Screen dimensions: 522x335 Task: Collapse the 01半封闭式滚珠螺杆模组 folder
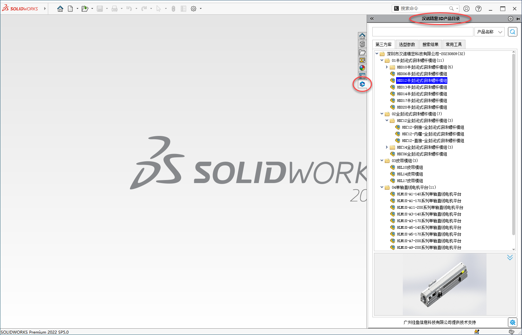point(382,60)
